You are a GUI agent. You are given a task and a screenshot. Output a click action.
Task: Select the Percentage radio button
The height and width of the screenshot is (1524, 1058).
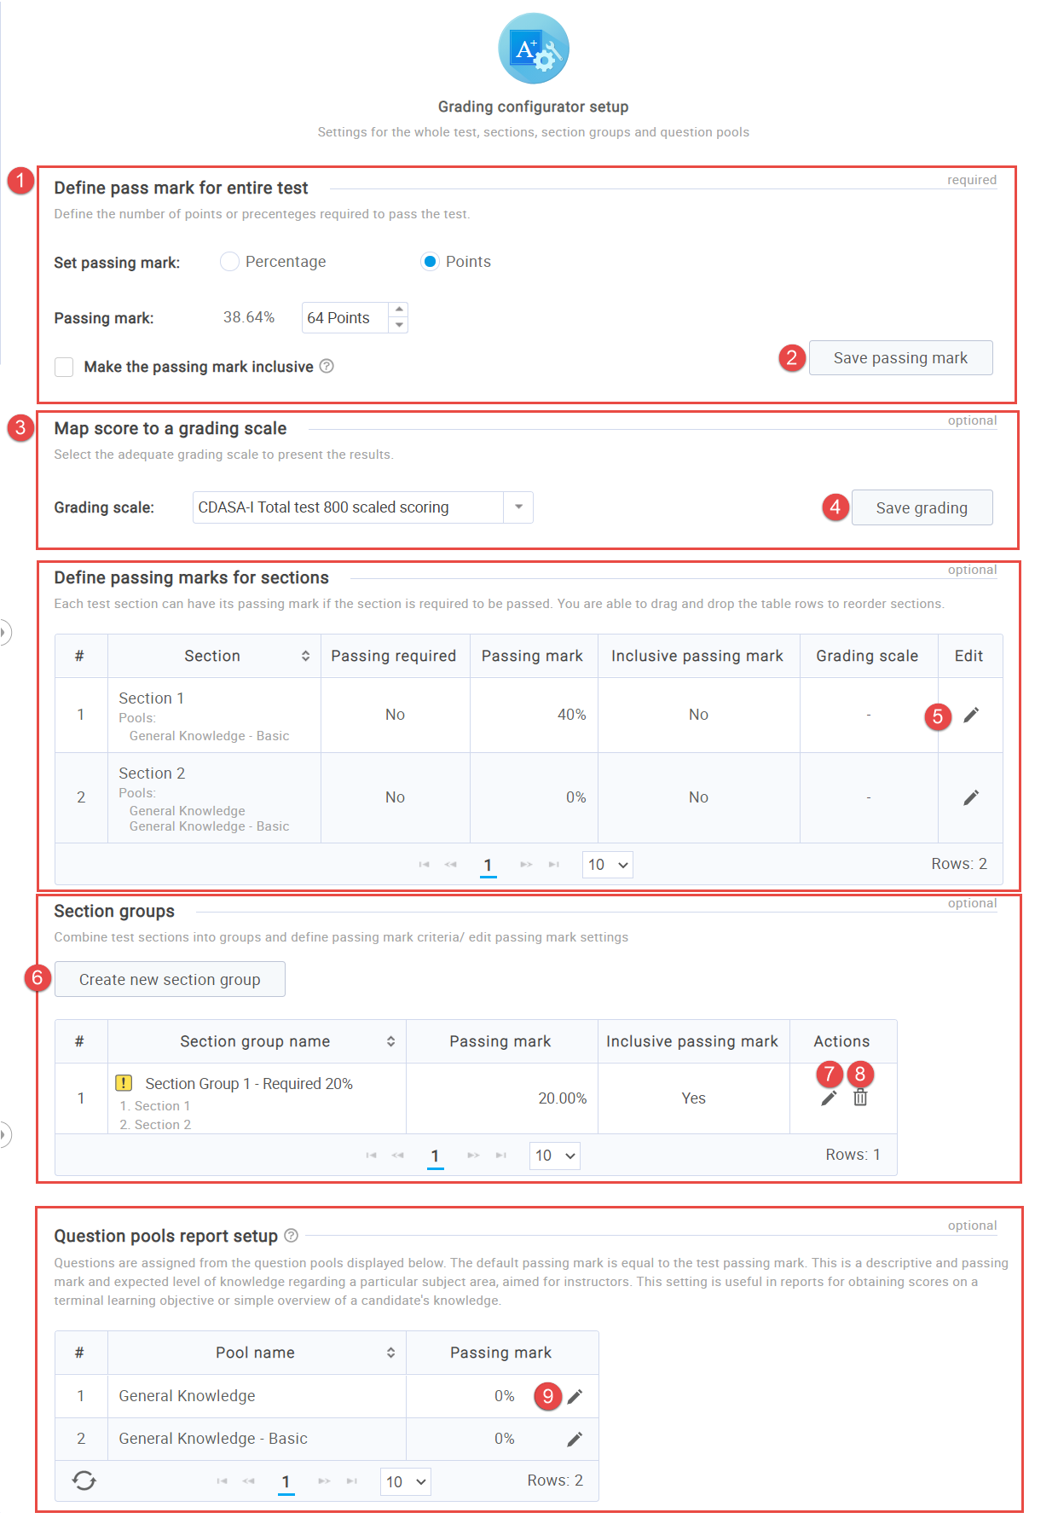(x=229, y=262)
